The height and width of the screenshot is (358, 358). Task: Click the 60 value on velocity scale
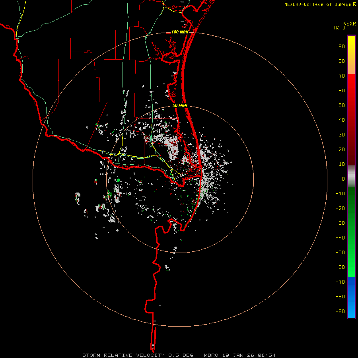tap(342, 91)
